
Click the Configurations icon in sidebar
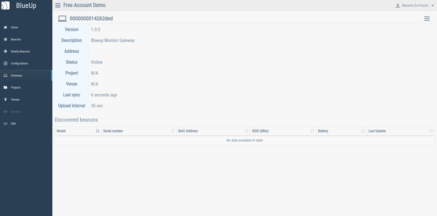click(x=5, y=63)
